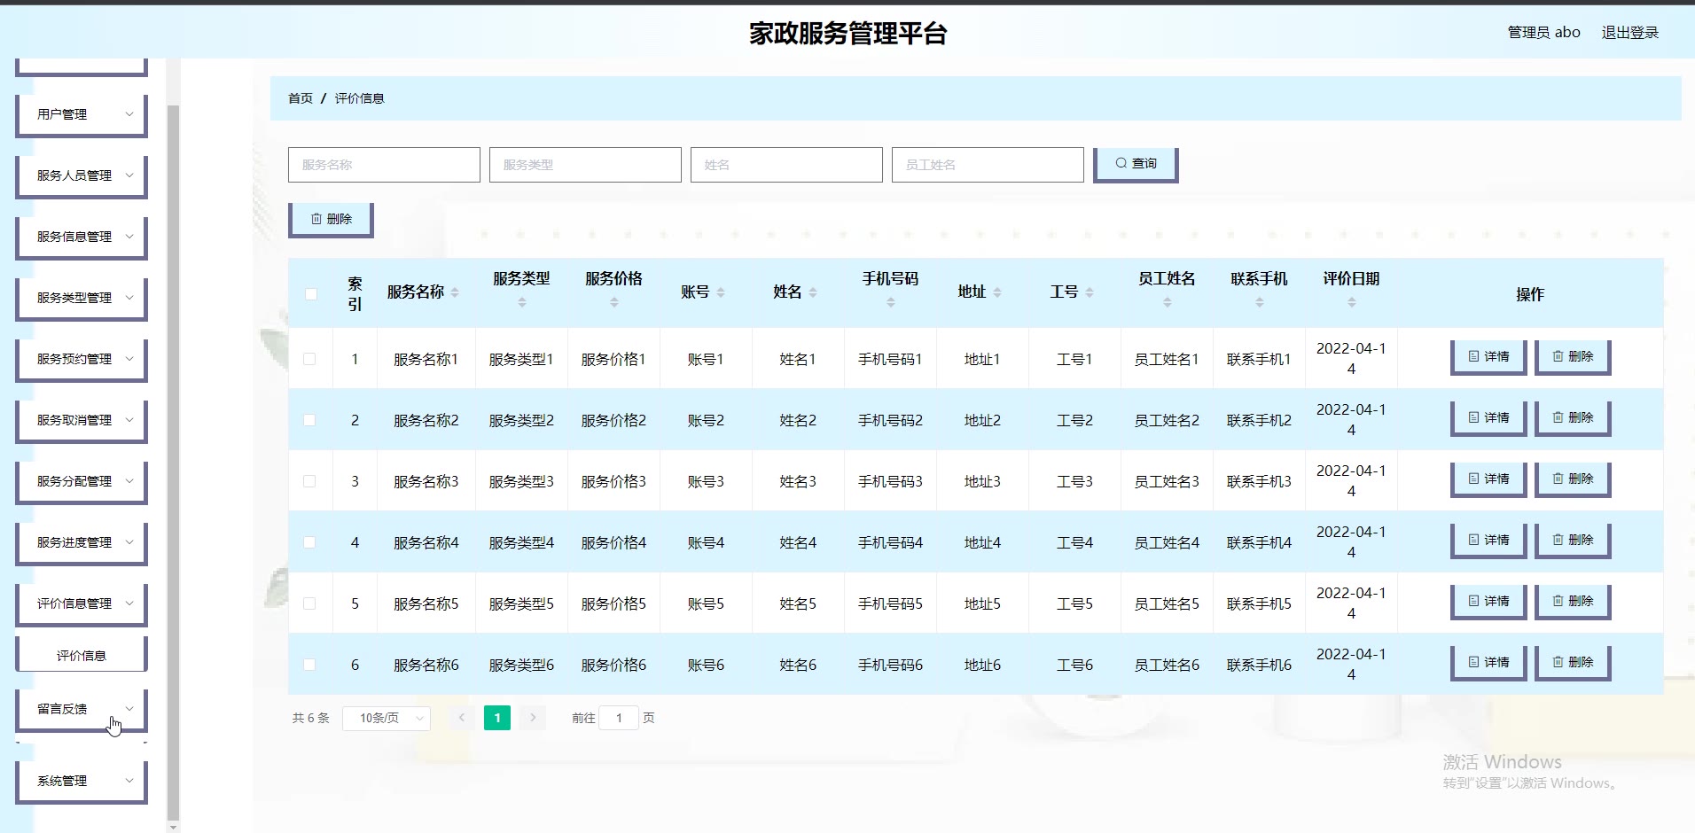
Task: Sort table by 员工姓名 column arrows
Action: 1168,303
